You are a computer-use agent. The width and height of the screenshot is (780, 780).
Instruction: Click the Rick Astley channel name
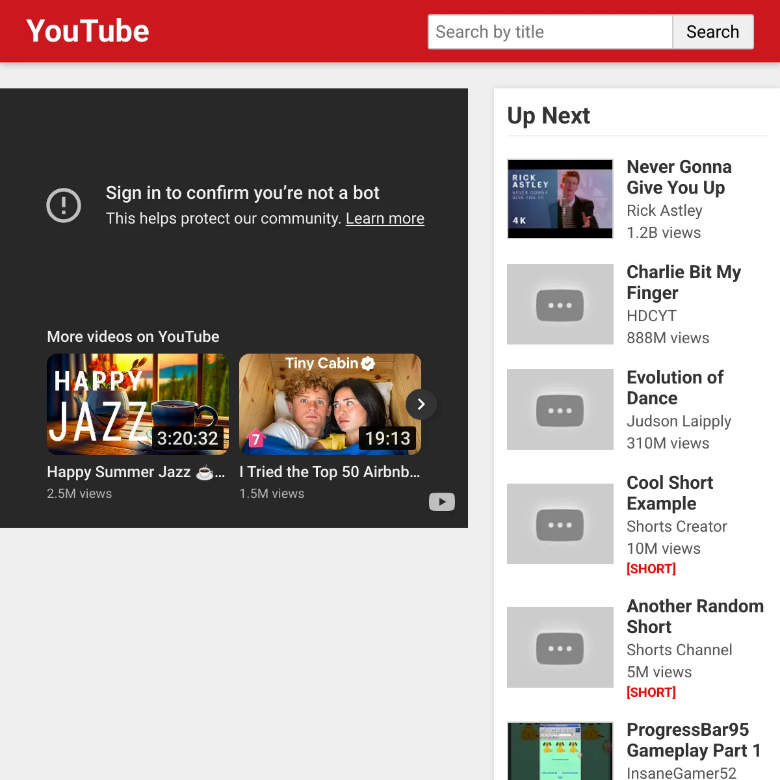664,211
